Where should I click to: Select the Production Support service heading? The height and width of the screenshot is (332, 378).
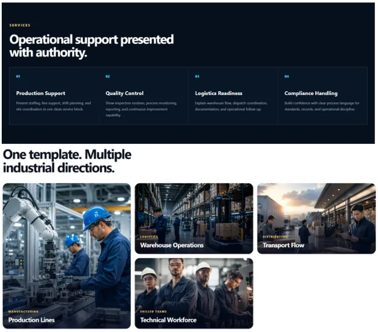click(41, 93)
